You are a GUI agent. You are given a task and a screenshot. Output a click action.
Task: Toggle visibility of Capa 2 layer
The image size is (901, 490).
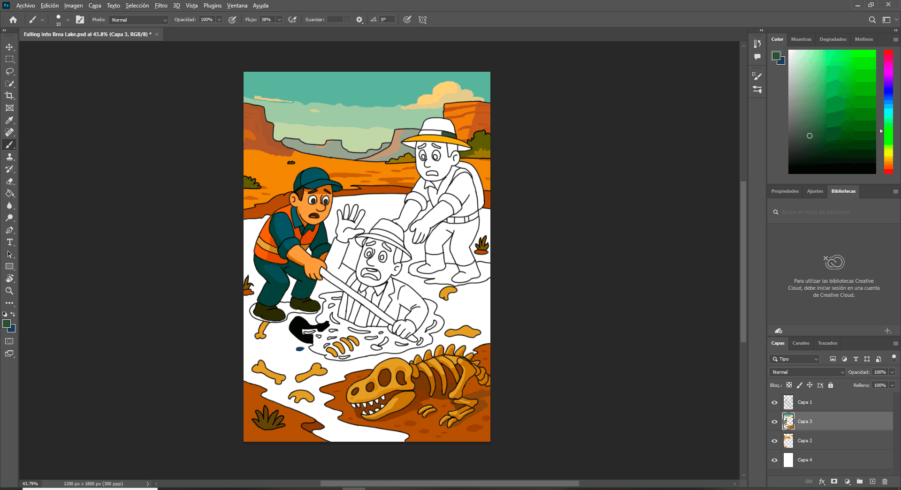point(774,441)
